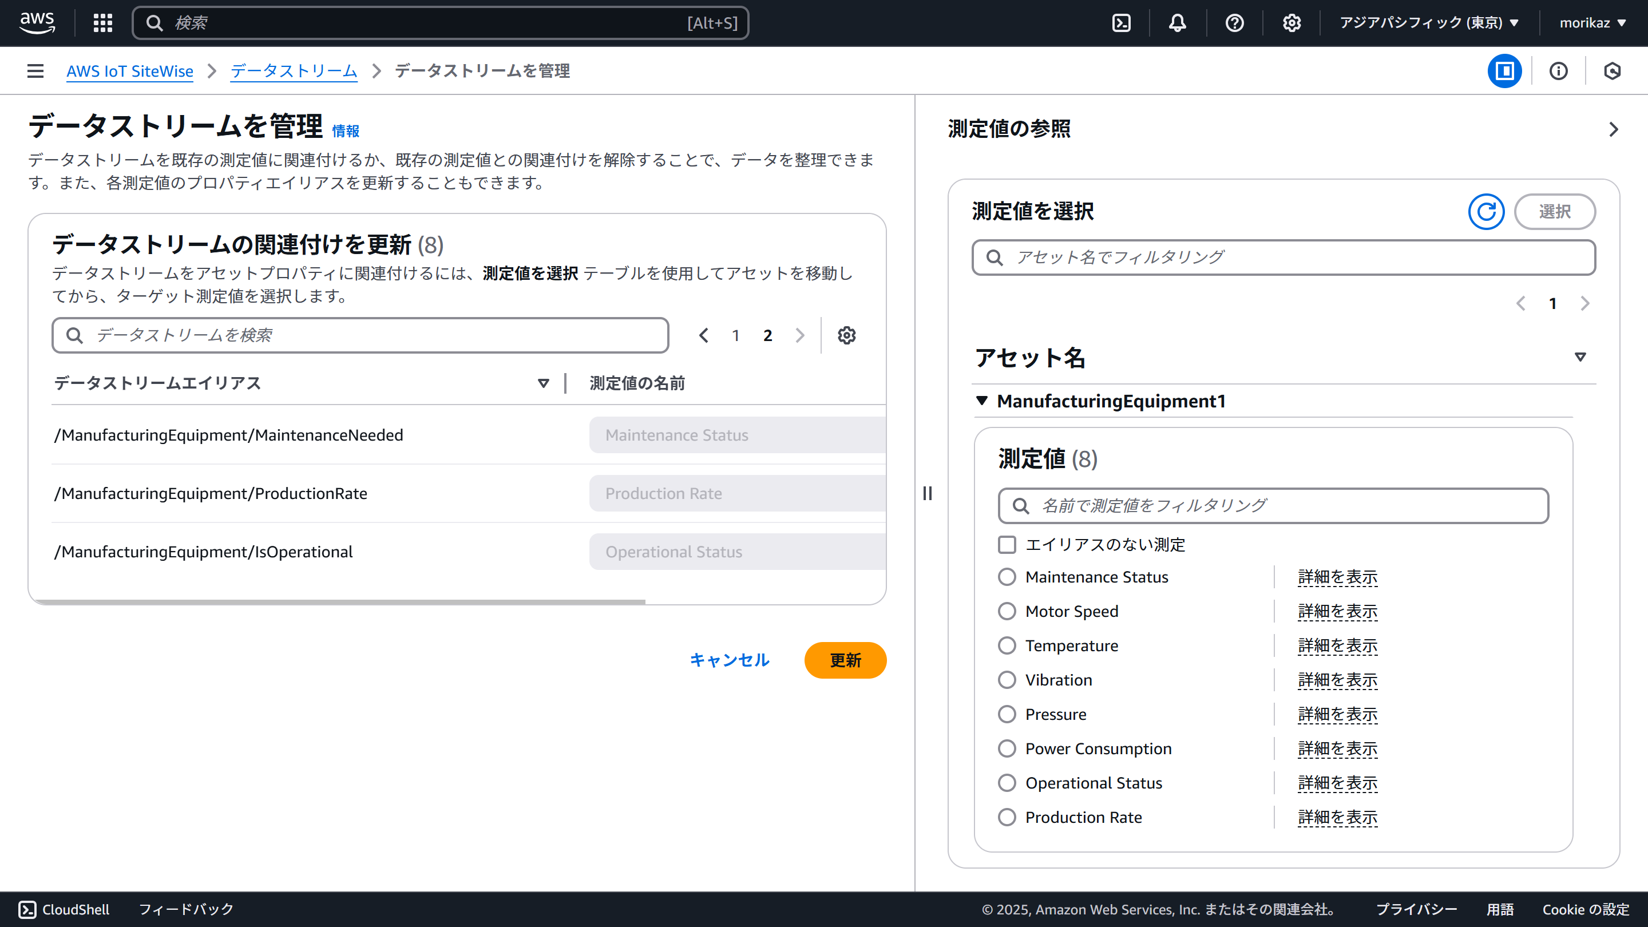The image size is (1648, 927).
Task: Open Cookie の設定 in the footer
Action: tap(1585, 909)
